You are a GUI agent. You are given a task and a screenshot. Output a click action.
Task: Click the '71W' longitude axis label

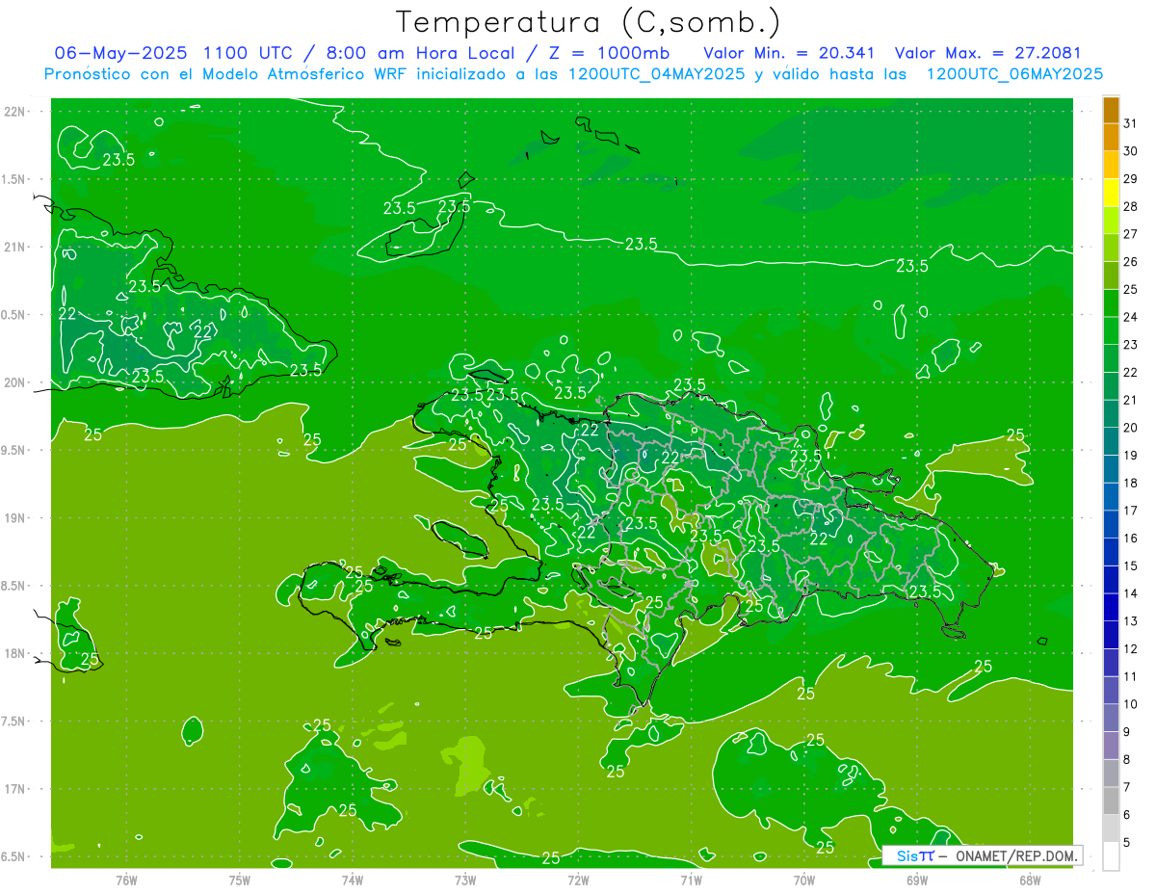[x=691, y=880]
